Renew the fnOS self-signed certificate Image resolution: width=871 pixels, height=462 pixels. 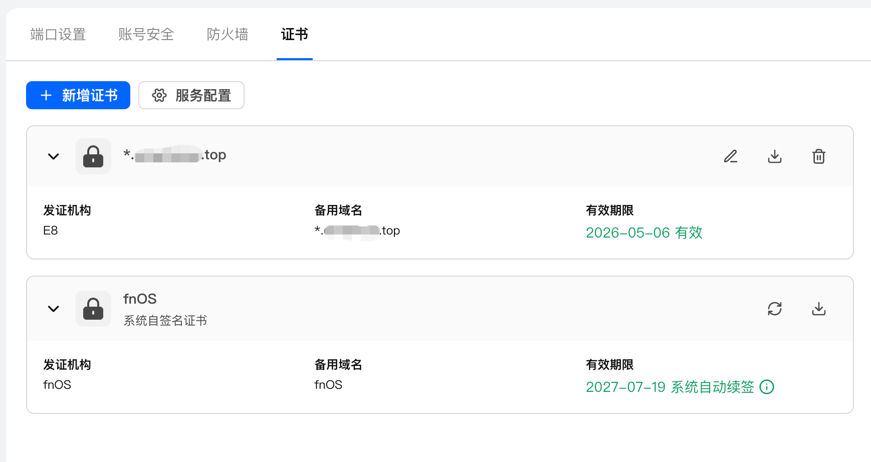pos(775,309)
